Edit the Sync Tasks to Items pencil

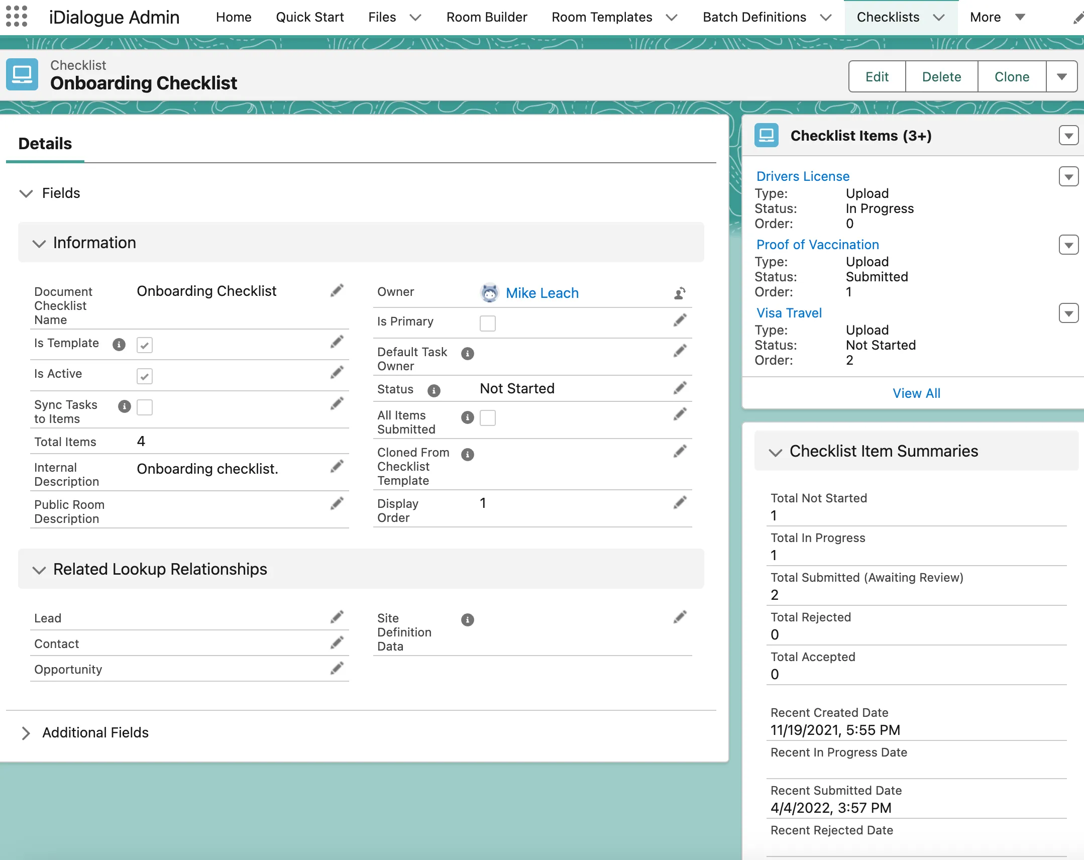(337, 403)
